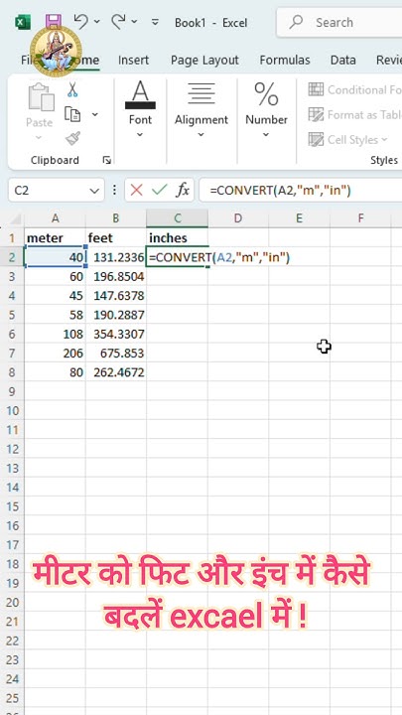Click the Paste clipboard icon
Viewport: 402px width, 715px height.
(x=41, y=97)
